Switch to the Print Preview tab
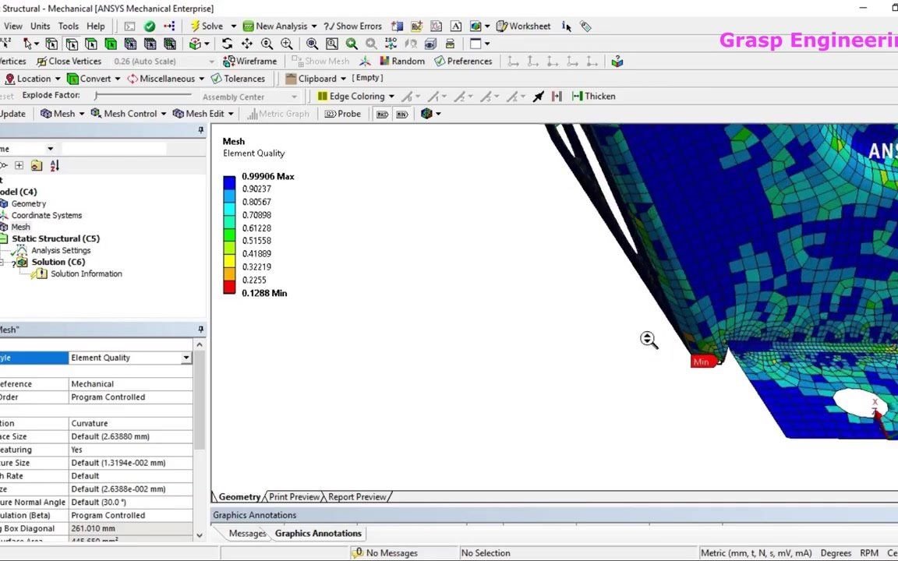 pos(294,496)
